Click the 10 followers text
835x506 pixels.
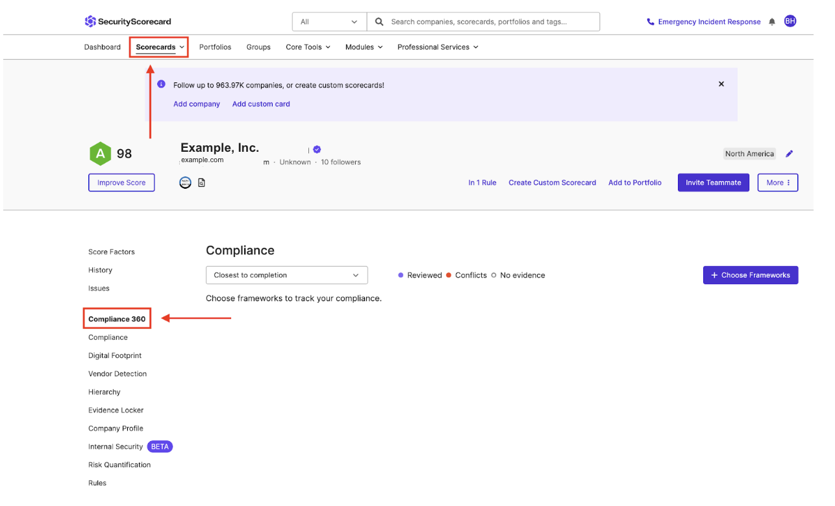click(341, 162)
